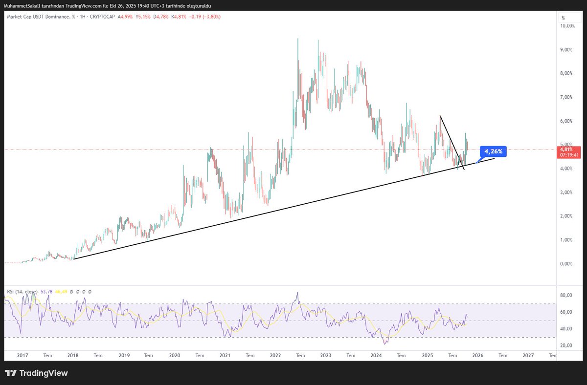This screenshot has width=587, height=385.
Task: Click the 2020 year label on time axis
Action: pos(175,356)
